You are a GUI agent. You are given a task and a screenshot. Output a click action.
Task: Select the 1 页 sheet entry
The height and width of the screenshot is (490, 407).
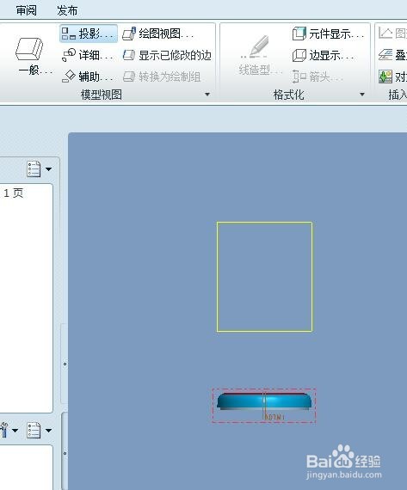[x=13, y=193]
